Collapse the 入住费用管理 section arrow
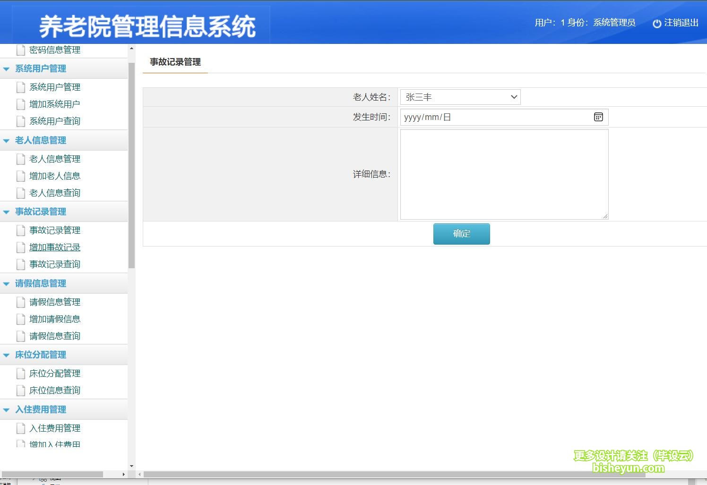Screen dimensions: 707x485 pyautogui.click(x=7, y=410)
